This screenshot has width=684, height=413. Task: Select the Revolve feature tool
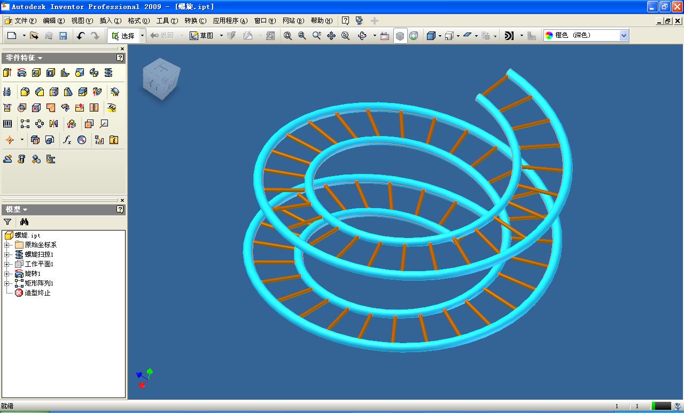tap(22, 73)
